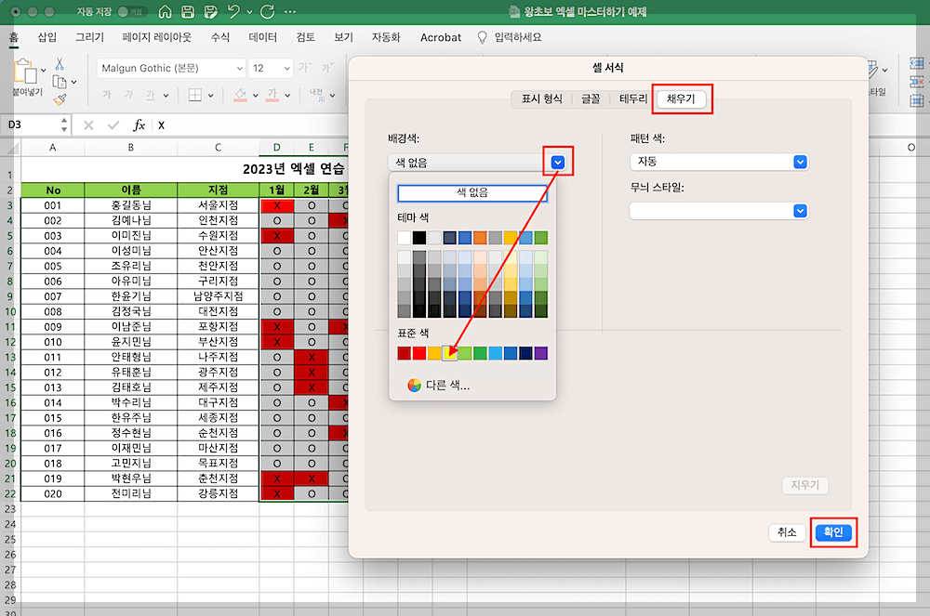The width and height of the screenshot is (930, 616).
Task: Click the Delete Cells icon on the right
Action: tap(915, 82)
